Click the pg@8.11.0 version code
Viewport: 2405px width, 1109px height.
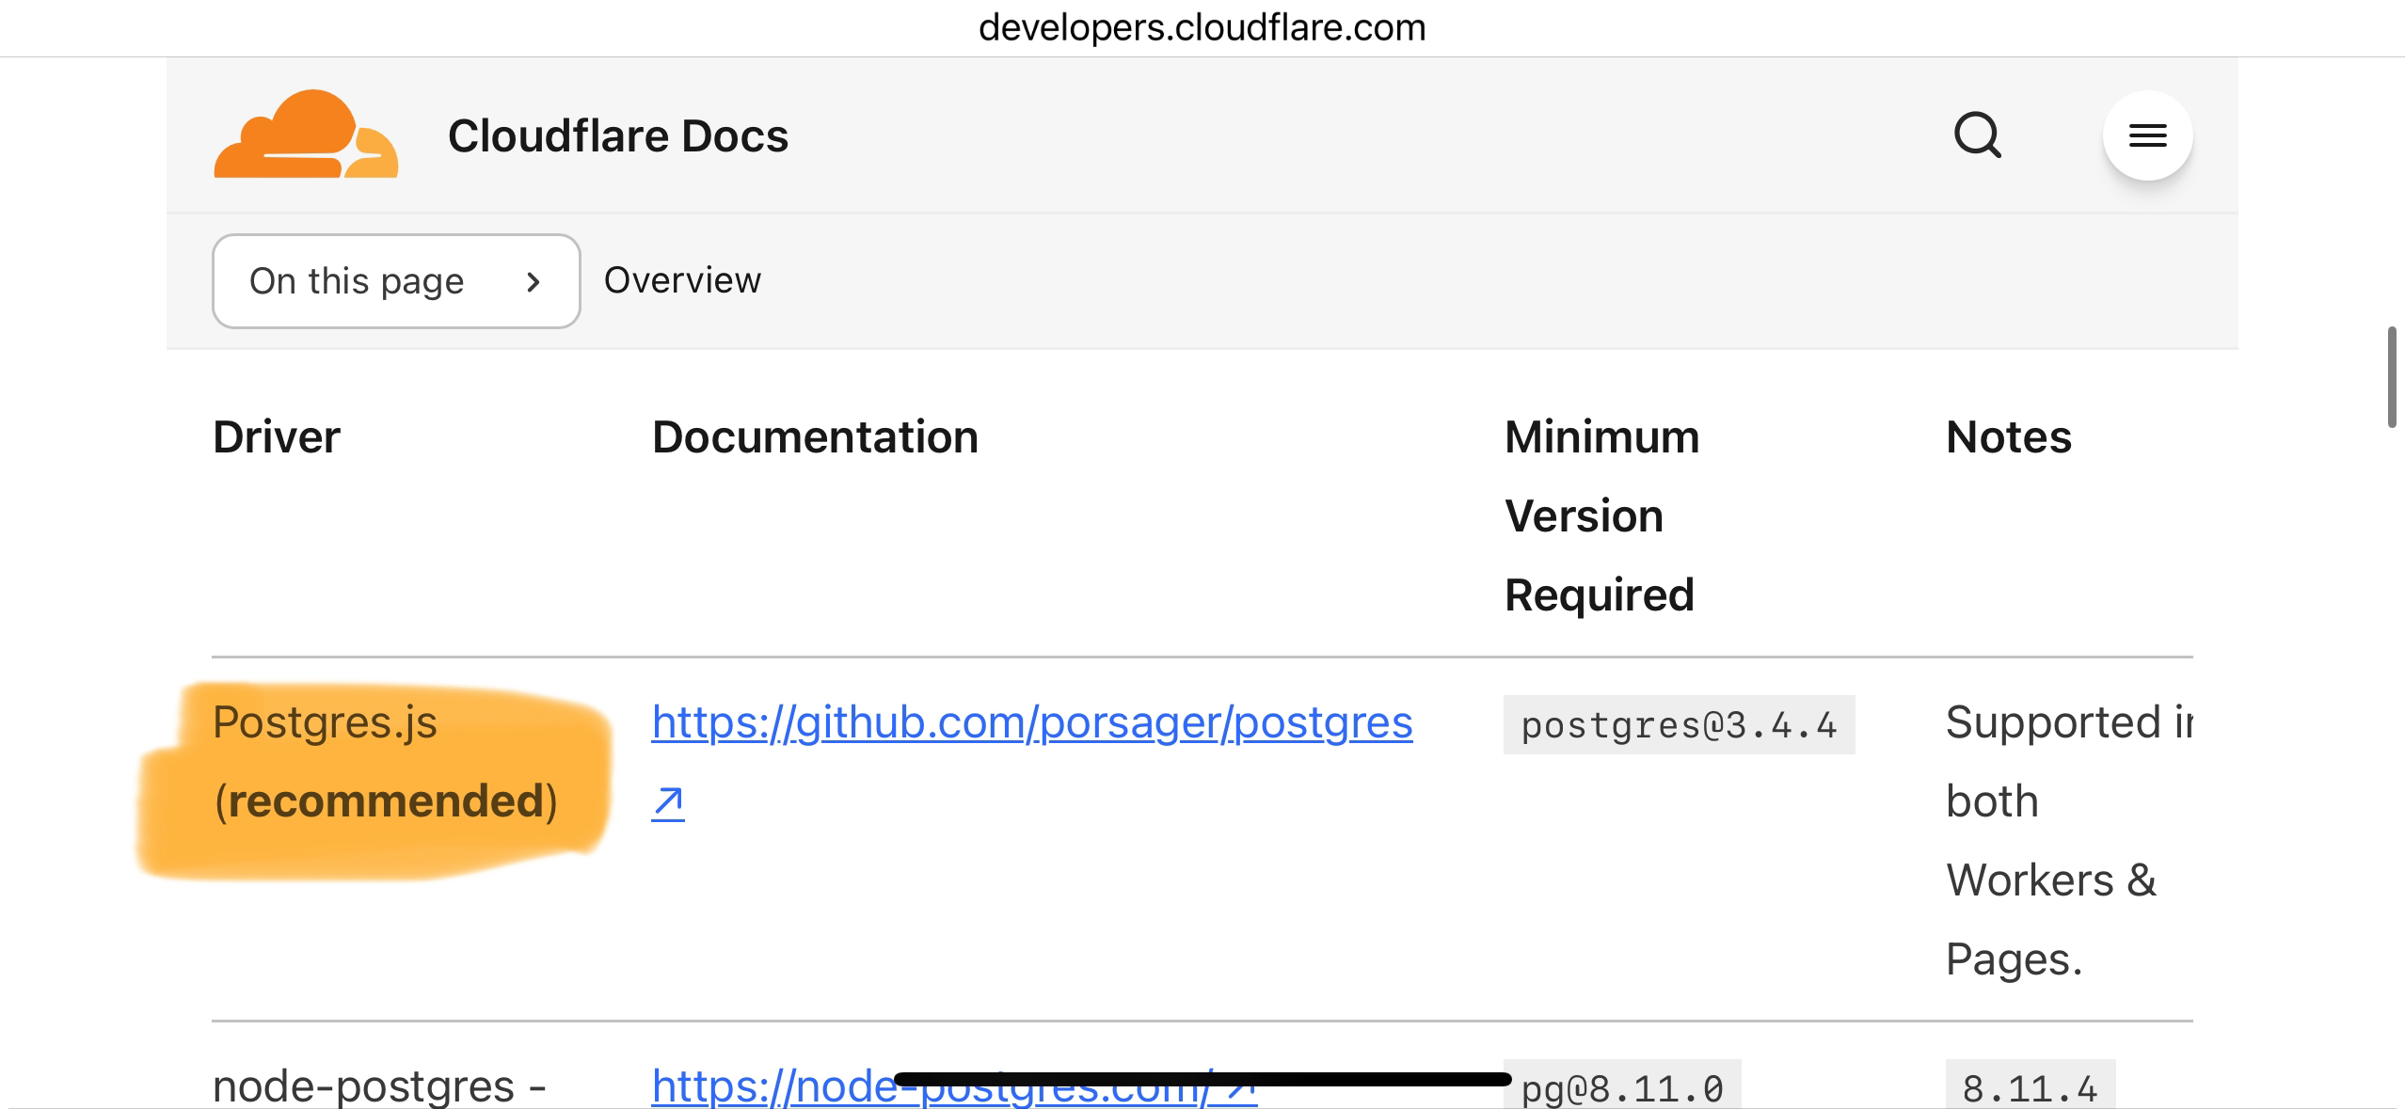click(1622, 1089)
